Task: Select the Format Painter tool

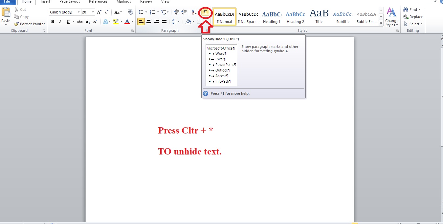Action: pyautogui.click(x=30, y=24)
